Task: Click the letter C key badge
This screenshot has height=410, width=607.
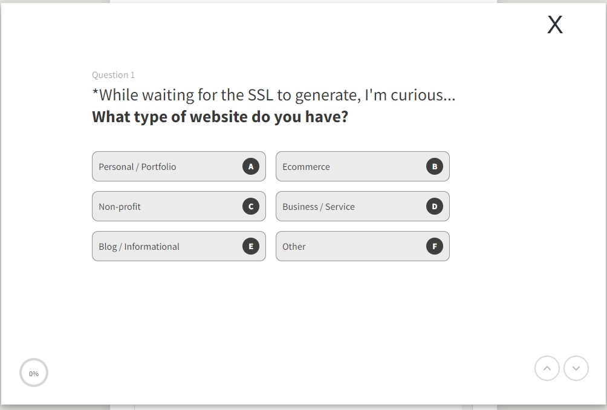Action: click(251, 206)
